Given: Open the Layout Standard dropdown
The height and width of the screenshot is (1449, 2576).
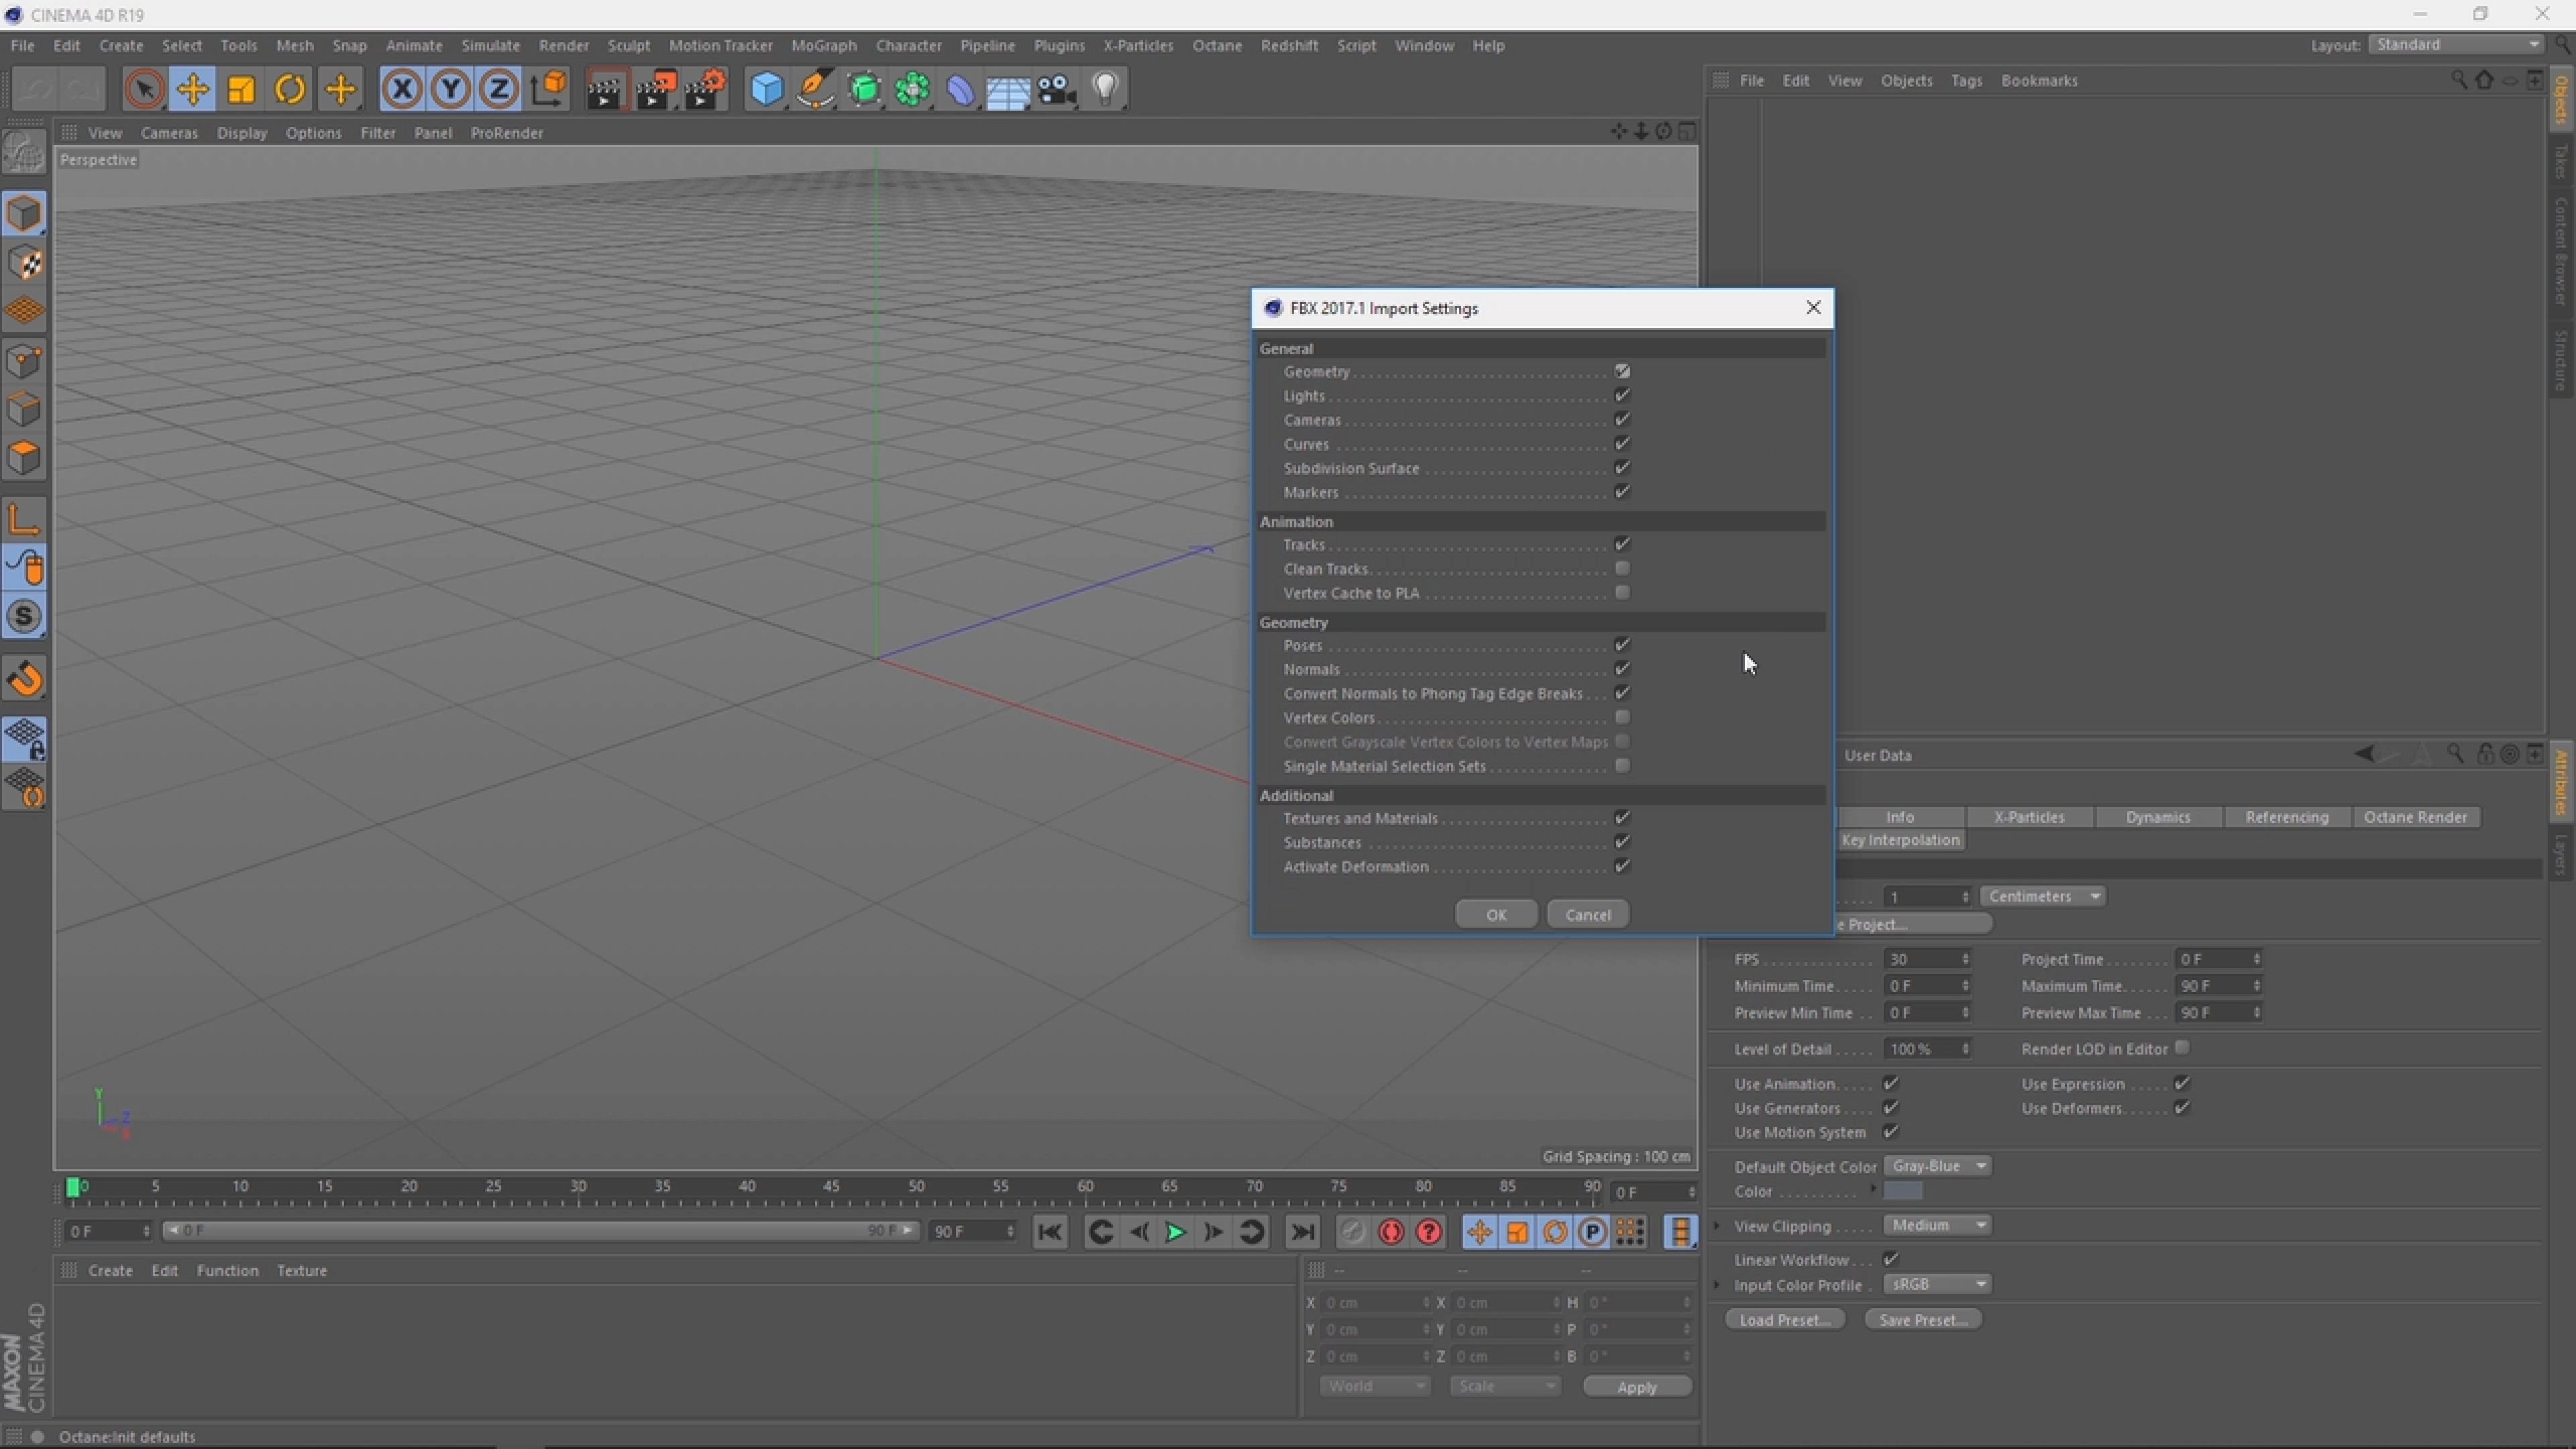Looking at the screenshot, I should click(x=2457, y=45).
